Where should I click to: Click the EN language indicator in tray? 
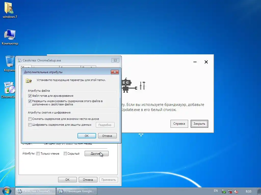click(x=216, y=191)
